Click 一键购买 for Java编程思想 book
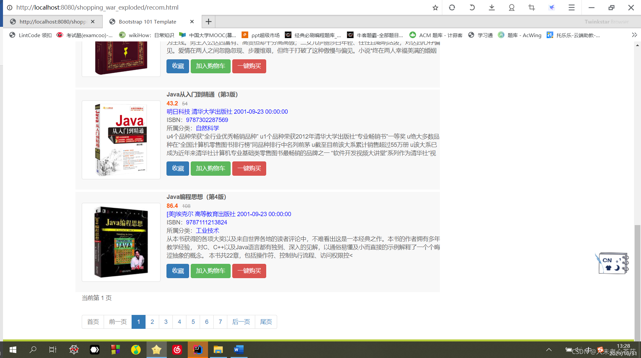 (249, 271)
